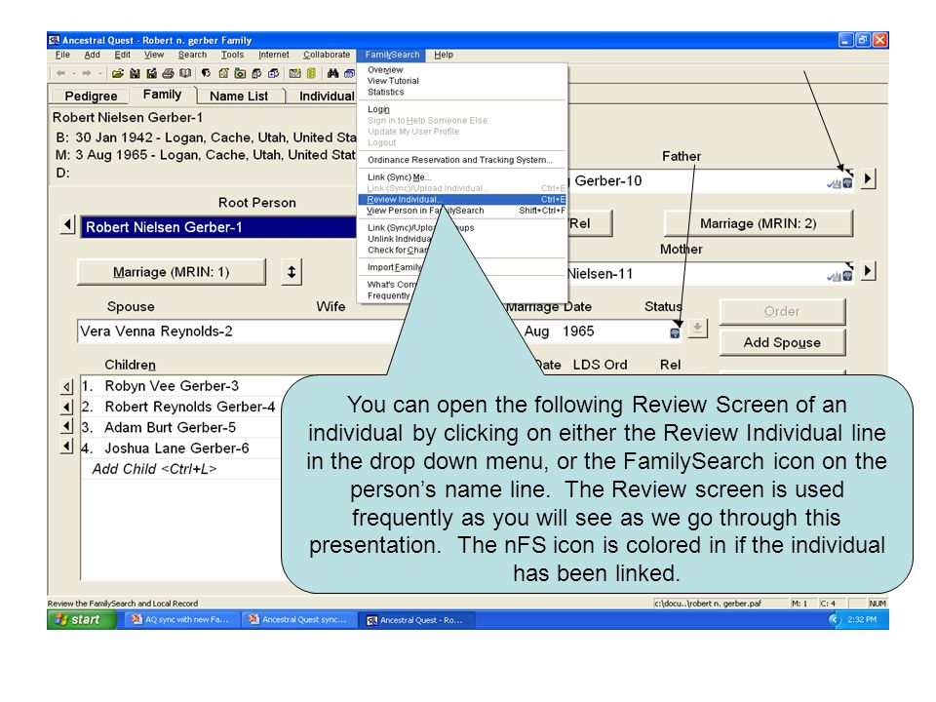Click the Add Spouse button
Image resolution: width=936 pixels, height=702 pixels.
(x=782, y=342)
